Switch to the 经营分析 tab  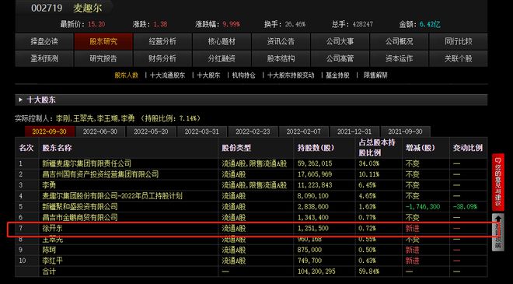[x=162, y=41]
